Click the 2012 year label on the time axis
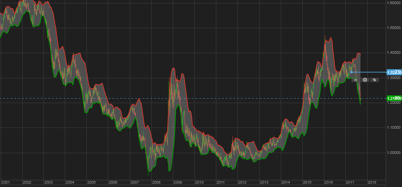The height and width of the screenshot is (187, 402). (242, 182)
